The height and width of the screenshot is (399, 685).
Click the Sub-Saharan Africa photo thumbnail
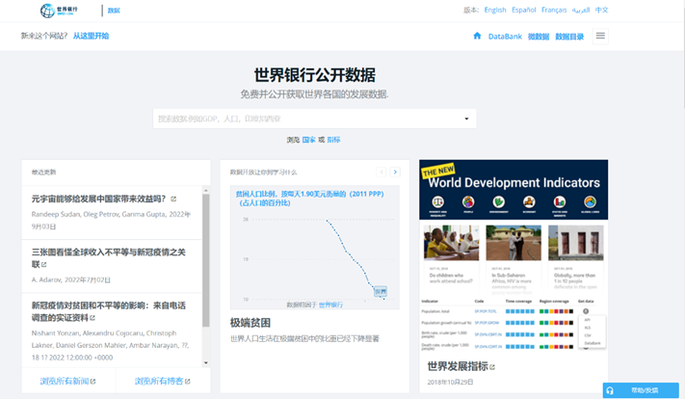pyautogui.click(x=514, y=243)
